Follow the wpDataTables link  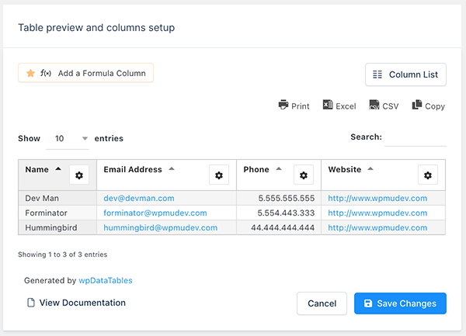click(100, 280)
